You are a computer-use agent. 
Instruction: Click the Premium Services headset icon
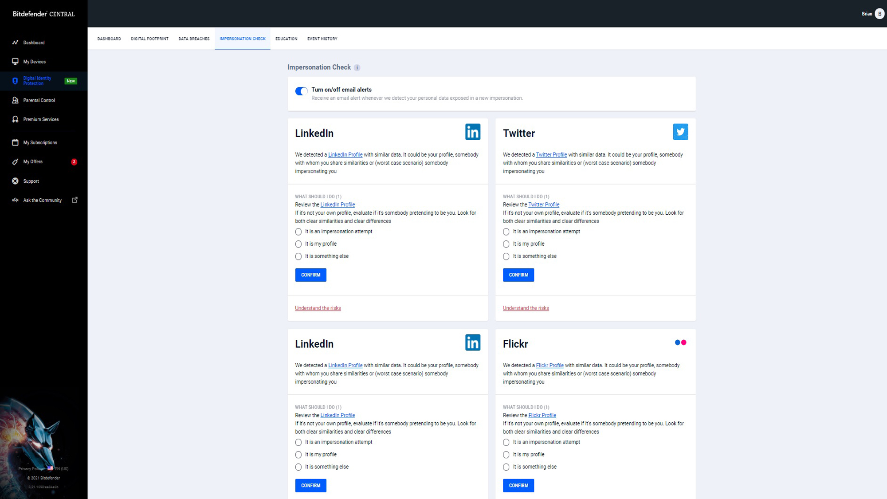click(15, 119)
